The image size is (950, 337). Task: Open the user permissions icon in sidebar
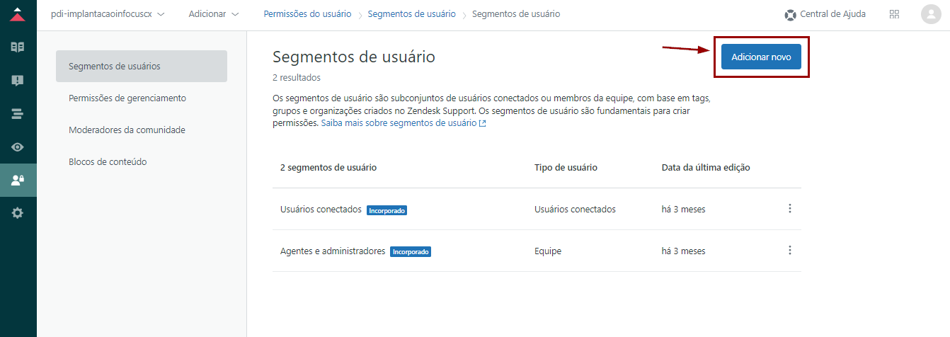18,180
